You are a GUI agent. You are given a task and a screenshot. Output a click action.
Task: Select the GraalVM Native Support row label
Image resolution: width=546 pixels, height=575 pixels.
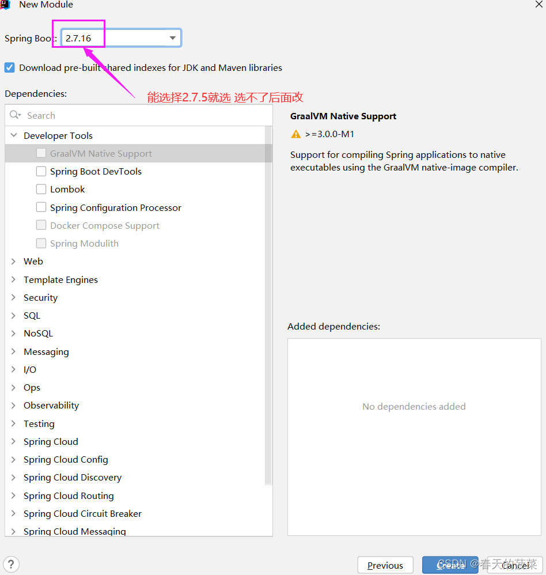[101, 154]
